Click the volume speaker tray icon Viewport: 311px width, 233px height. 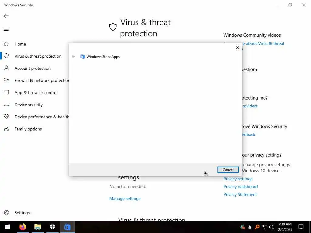click(x=272, y=227)
